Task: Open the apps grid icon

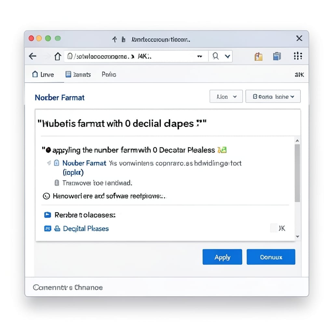Action: pos(298,56)
